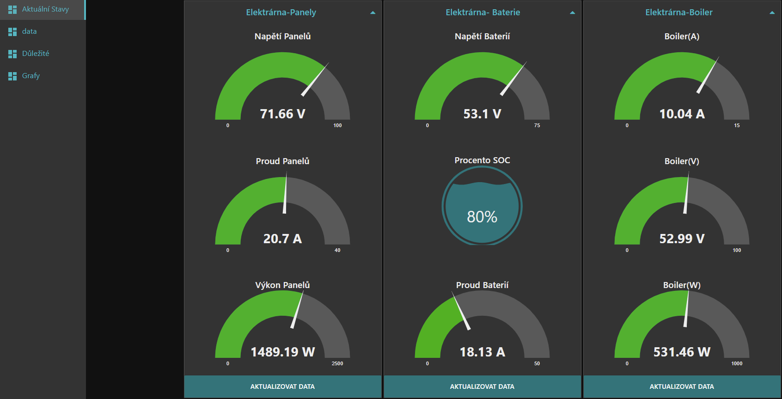This screenshot has height=399, width=782.
Task: Click the Boiler(W) gauge
Action: click(682, 324)
